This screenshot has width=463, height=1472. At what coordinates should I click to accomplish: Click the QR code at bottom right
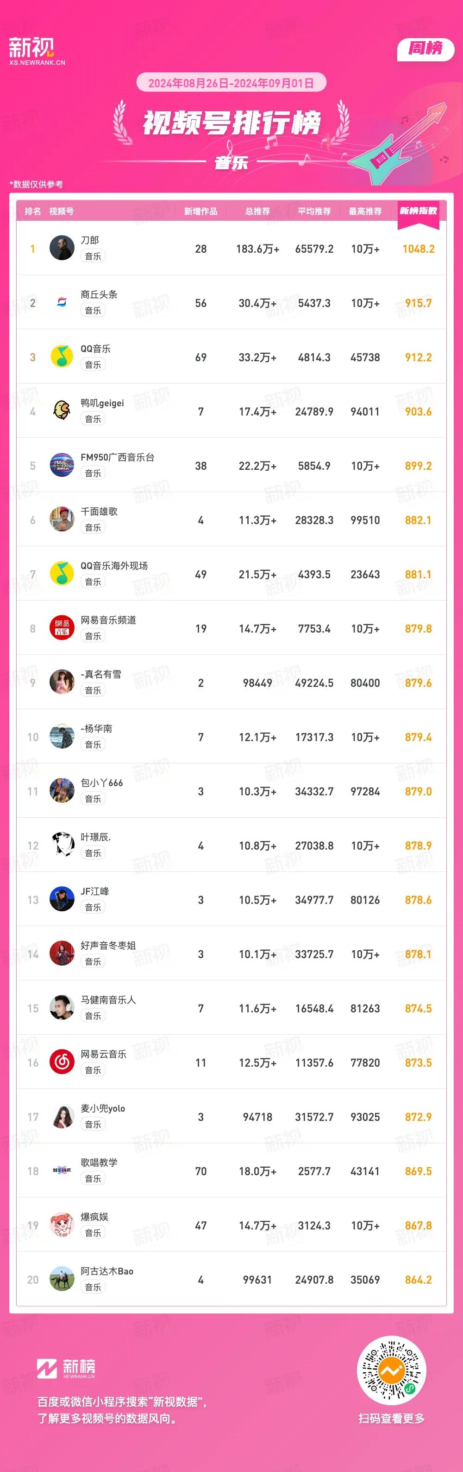pyautogui.click(x=391, y=1370)
